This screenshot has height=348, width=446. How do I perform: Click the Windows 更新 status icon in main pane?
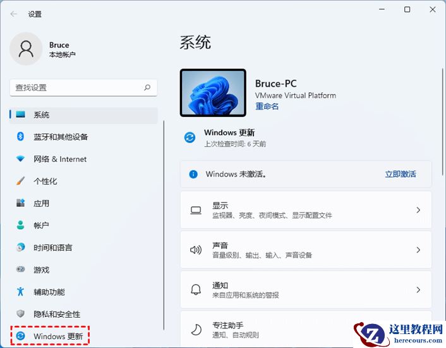[x=190, y=137]
